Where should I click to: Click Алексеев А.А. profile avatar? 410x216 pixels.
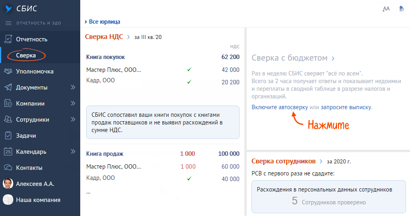[x=8, y=184]
